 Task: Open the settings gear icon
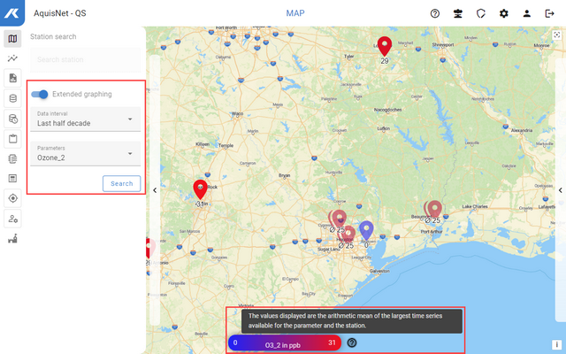[x=504, y=13]
